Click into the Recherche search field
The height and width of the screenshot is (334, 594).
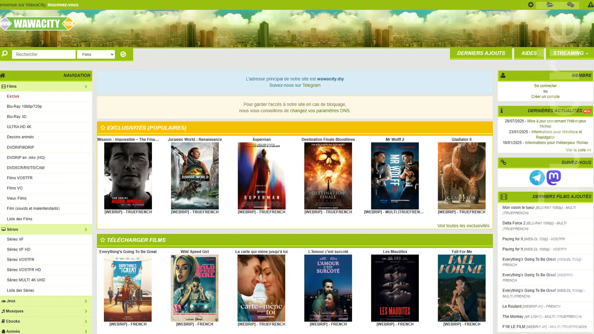click(x=44, y=54)
